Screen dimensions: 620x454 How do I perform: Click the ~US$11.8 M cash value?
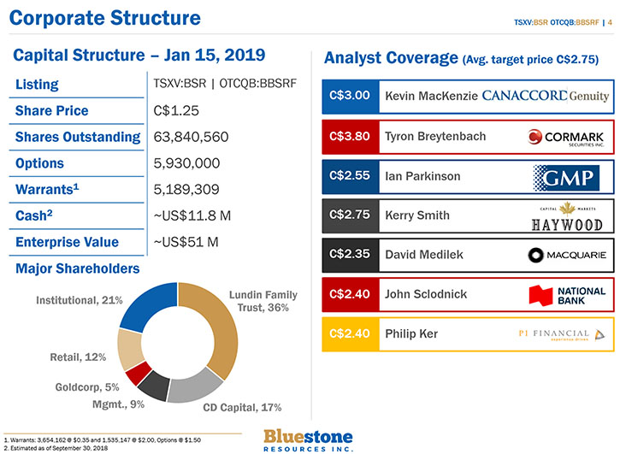(192, 216)
